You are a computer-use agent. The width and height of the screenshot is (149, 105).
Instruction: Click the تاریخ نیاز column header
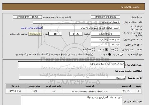(x=15, y=86)
